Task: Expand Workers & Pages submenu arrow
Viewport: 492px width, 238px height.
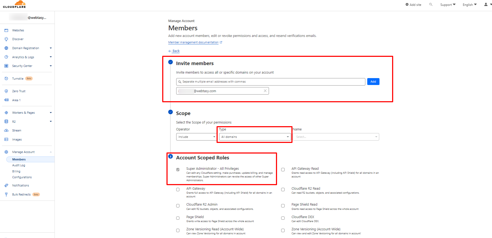Action: (51, 113)
